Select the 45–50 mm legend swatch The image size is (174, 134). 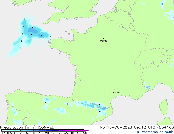pyautogui.click(x=81, y=130)
